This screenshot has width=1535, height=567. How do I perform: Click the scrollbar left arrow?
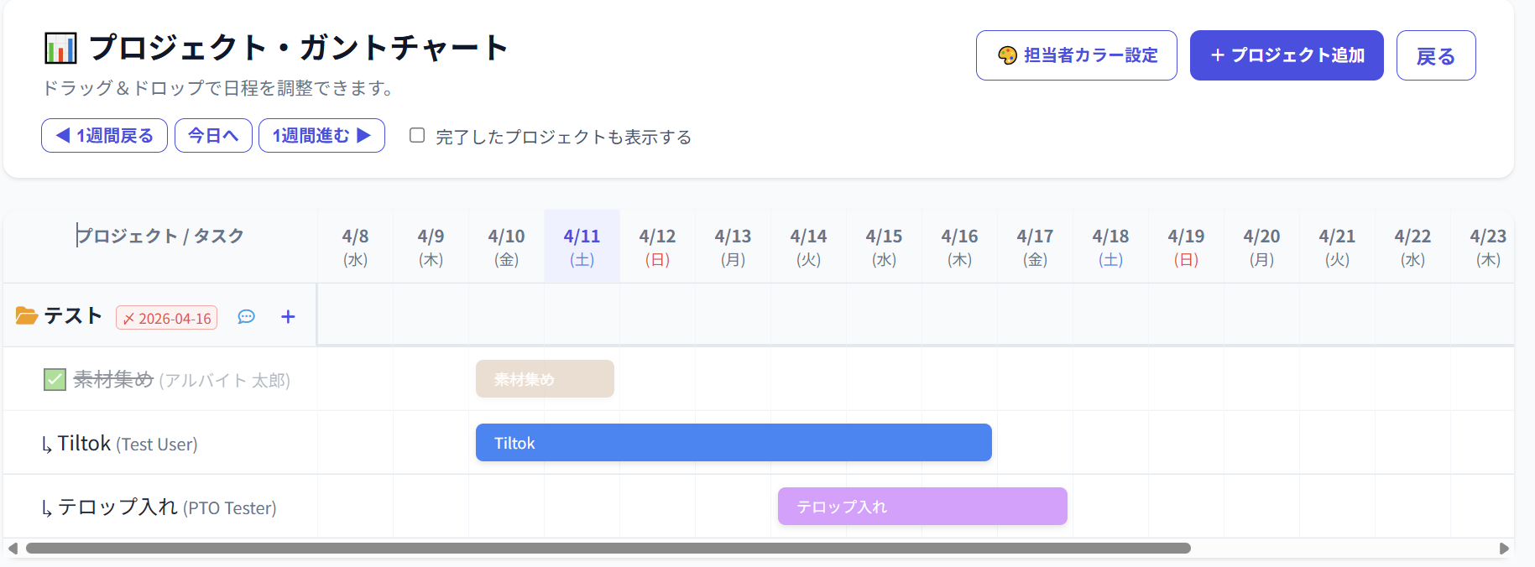pos(13,549)
